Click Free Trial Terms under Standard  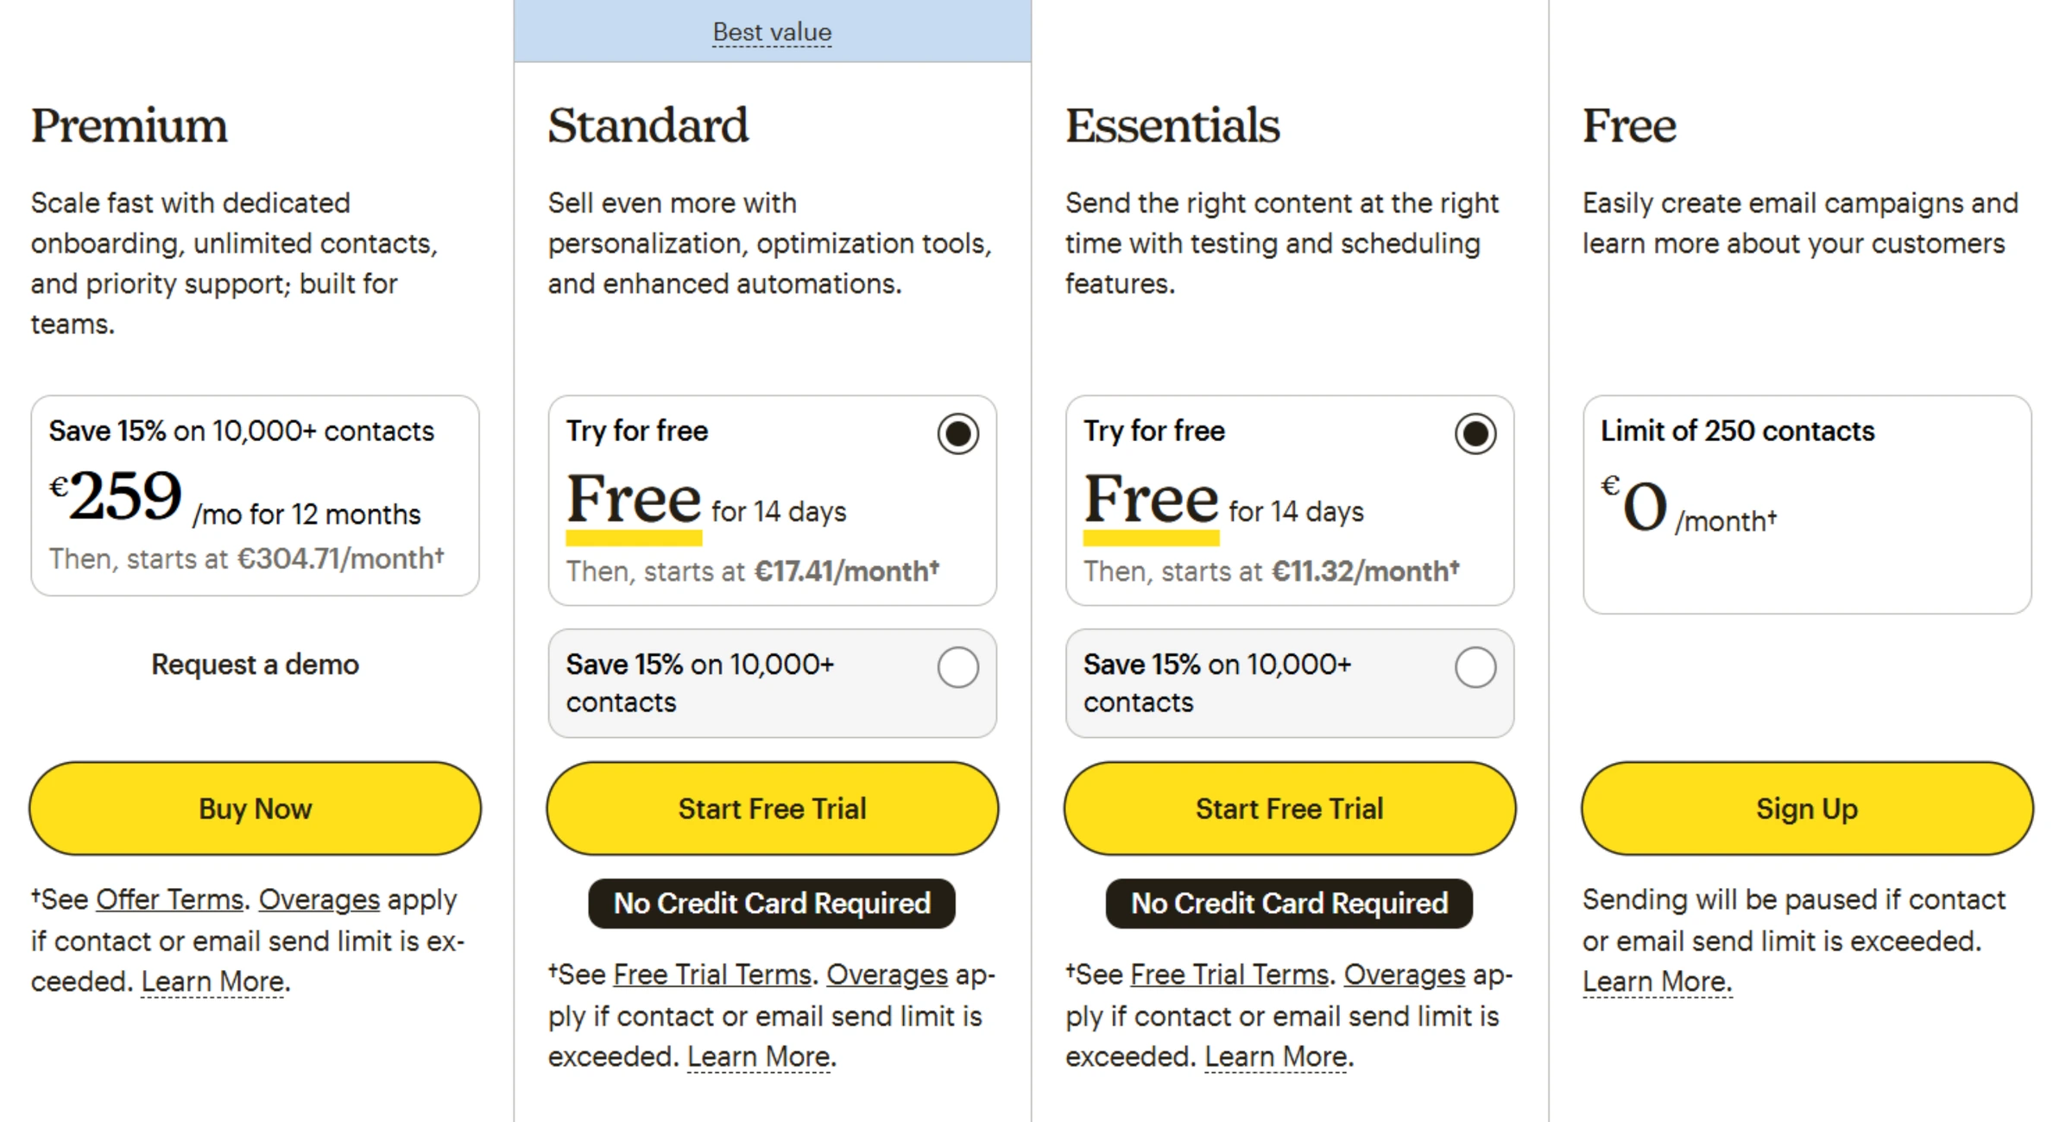pyautogui.click(x=710, y=974)
